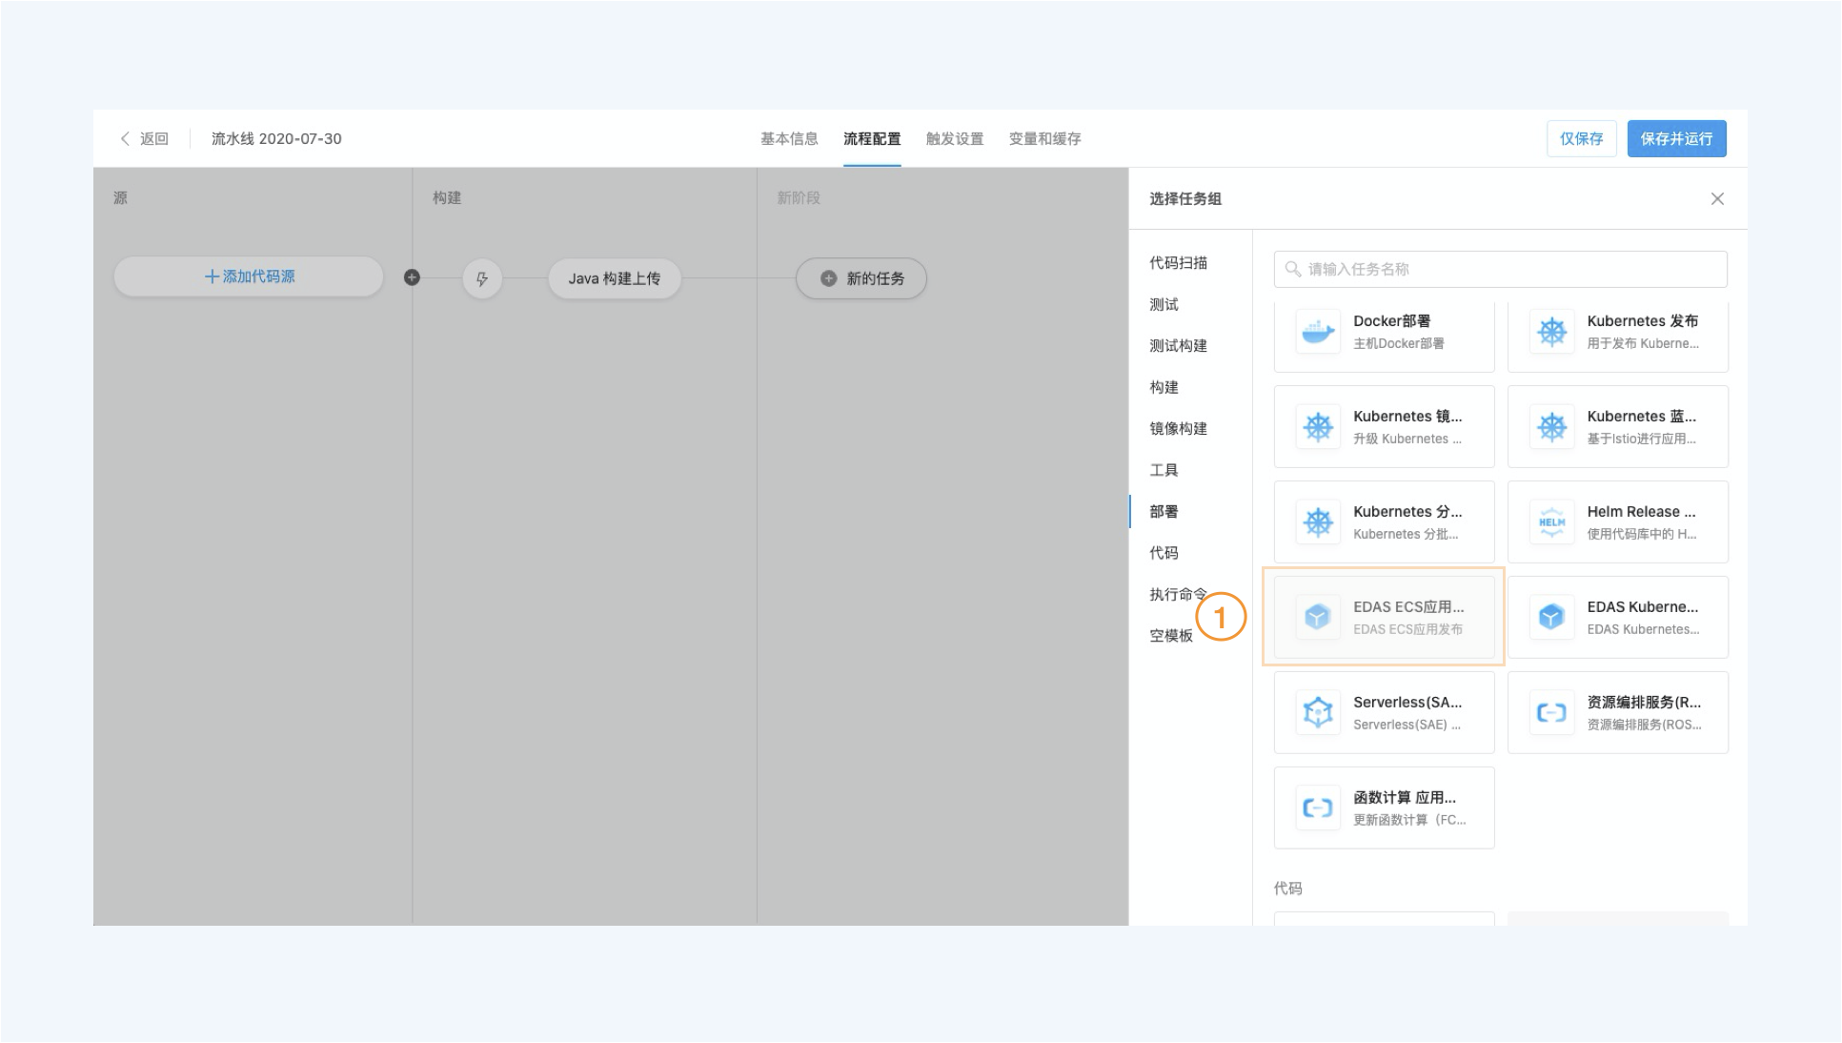Click the EDAS ECS应用 cube icon
Viewport: 1842px width, 1043px height.
coord(1318,617)
